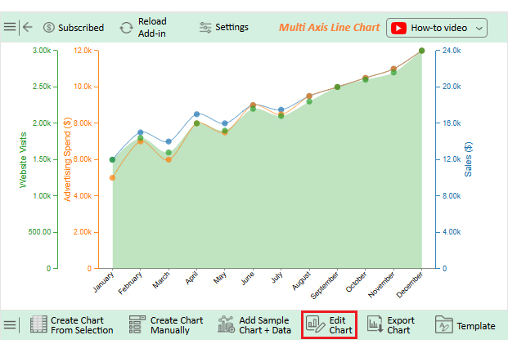This screenshot has width=508, height=353.
Task: Click the Multi Axis Line Chart title
Action: (329, 28)
